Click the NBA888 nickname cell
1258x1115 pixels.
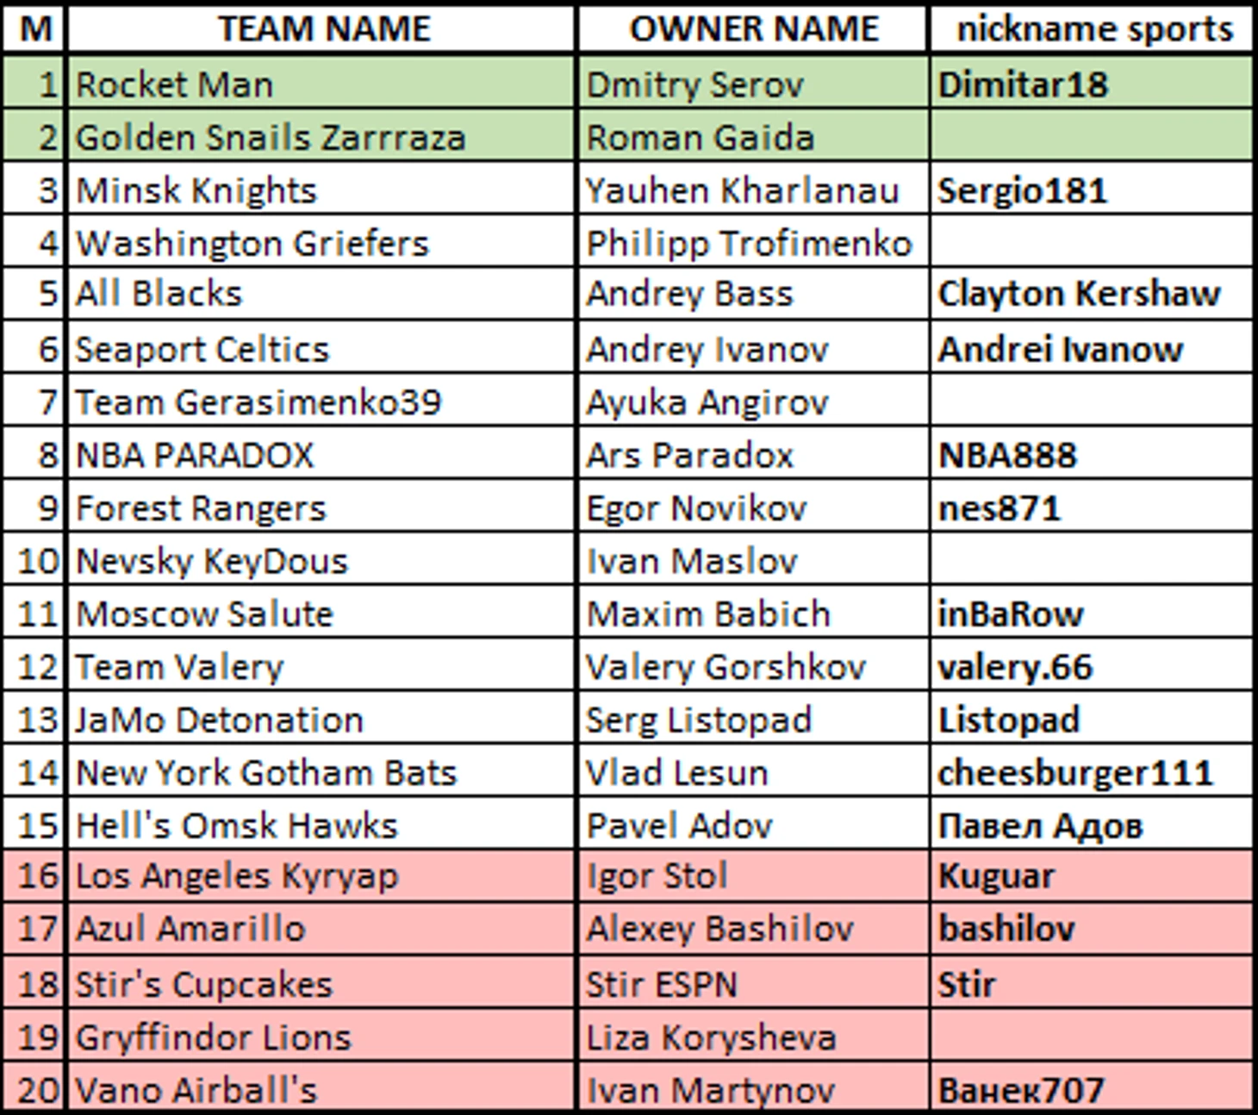click(1092, 454)
